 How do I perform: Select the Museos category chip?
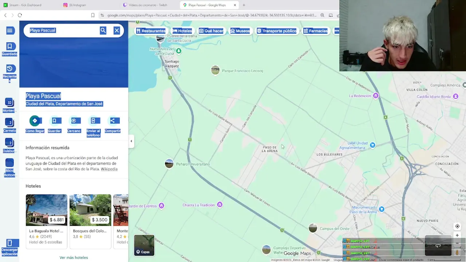coord(240,31)
